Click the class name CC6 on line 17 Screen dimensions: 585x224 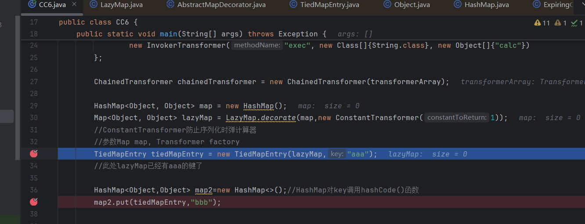[123, 22]
